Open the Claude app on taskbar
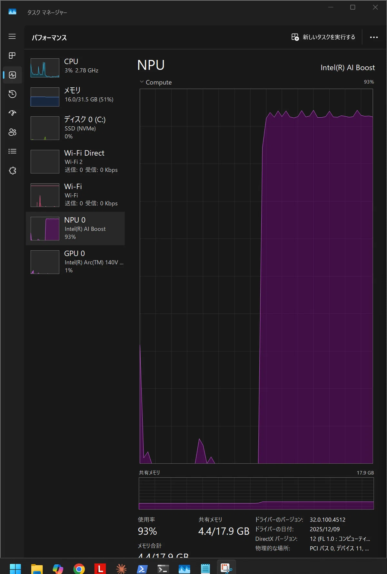Screen dimensions: 387x574 tap(121, 569)
